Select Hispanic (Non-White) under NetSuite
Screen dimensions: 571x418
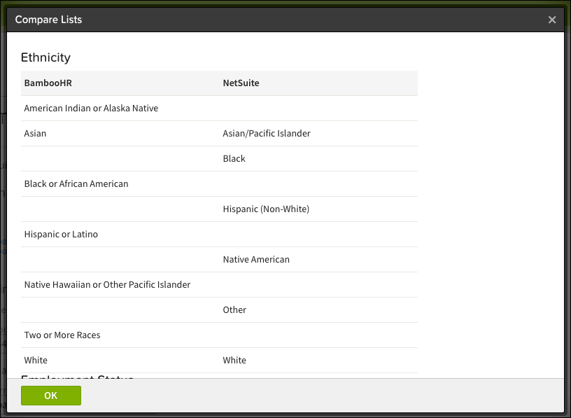[266, 209]
